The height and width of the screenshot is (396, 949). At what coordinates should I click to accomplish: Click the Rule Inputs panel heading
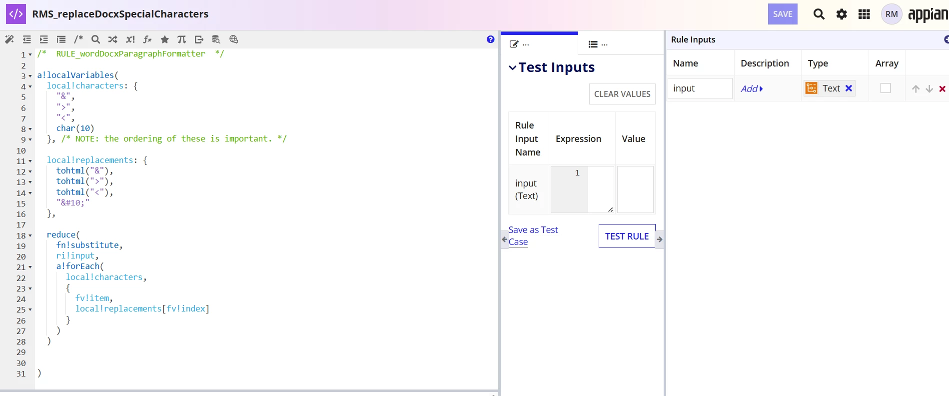pyautogui.click(x=693, y=39)
